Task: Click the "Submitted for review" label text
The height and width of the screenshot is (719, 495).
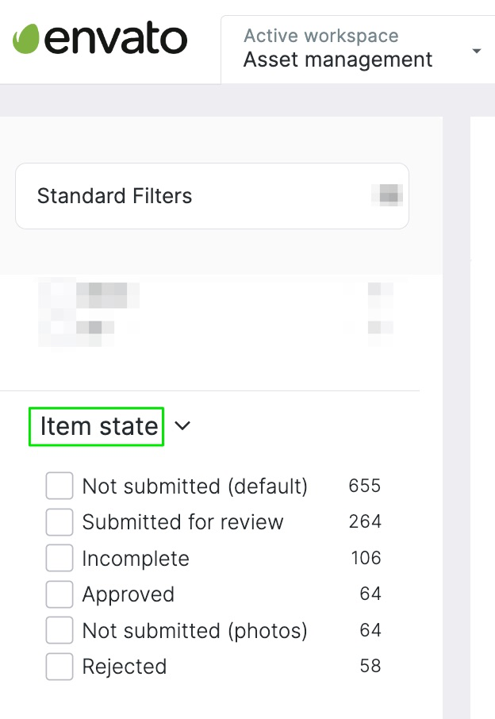Action: pyautogui.click(x=182, y=522)
